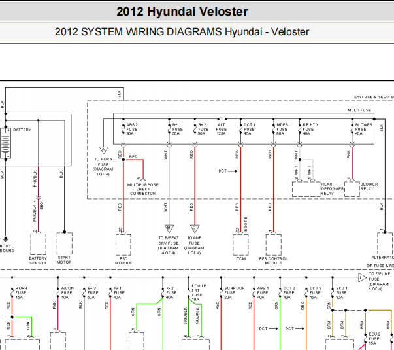Image resolution: width=394 pixels, height=350 pixels.
Task: Click the "MDPS FUSE 80A" label
Action: click(x=282, y=129)
